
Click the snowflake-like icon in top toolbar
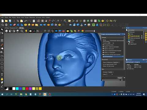click(84, 21)
